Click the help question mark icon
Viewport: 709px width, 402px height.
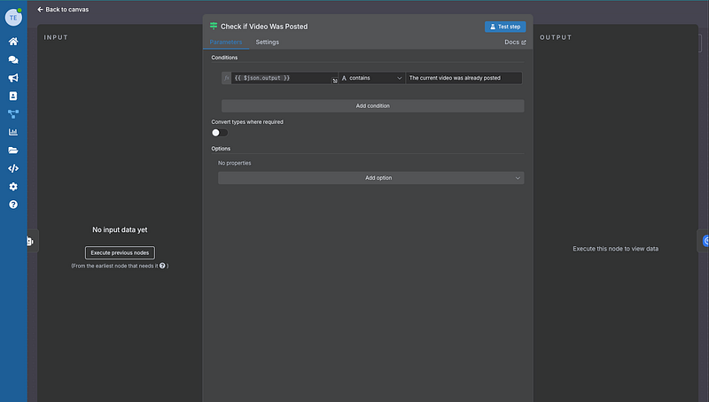(x=13, y=205)
